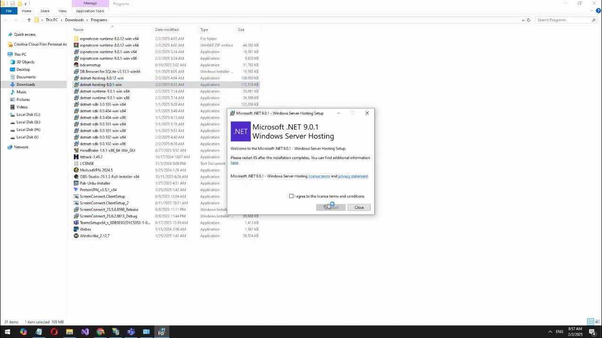Check the 'I agree to the license terms' box

(x=291, y=196)
